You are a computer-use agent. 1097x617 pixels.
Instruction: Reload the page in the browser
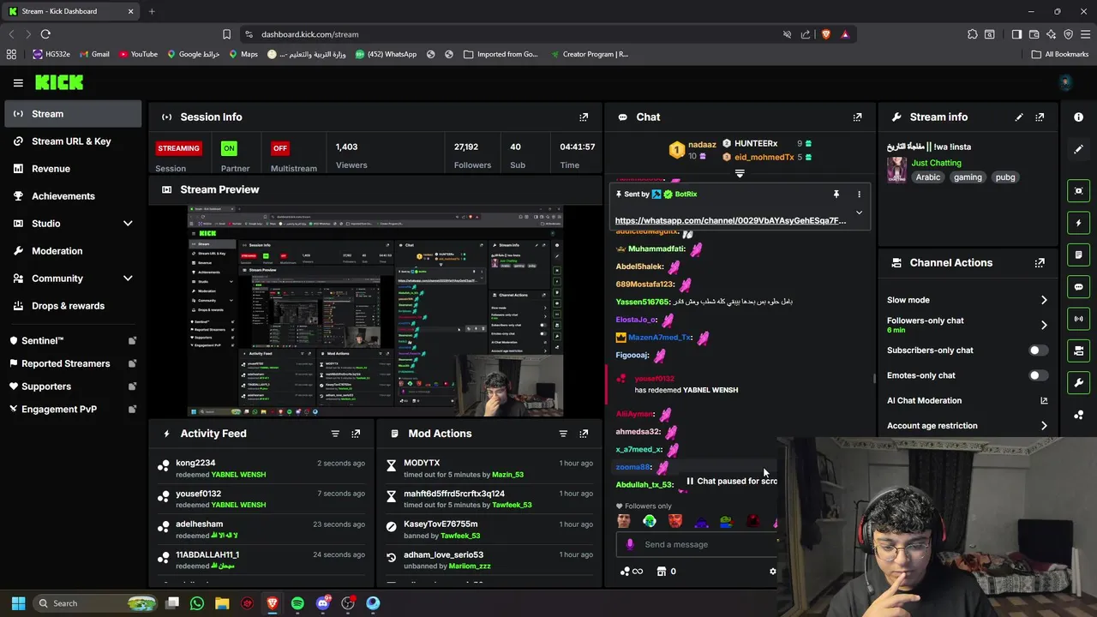[45, 34]
